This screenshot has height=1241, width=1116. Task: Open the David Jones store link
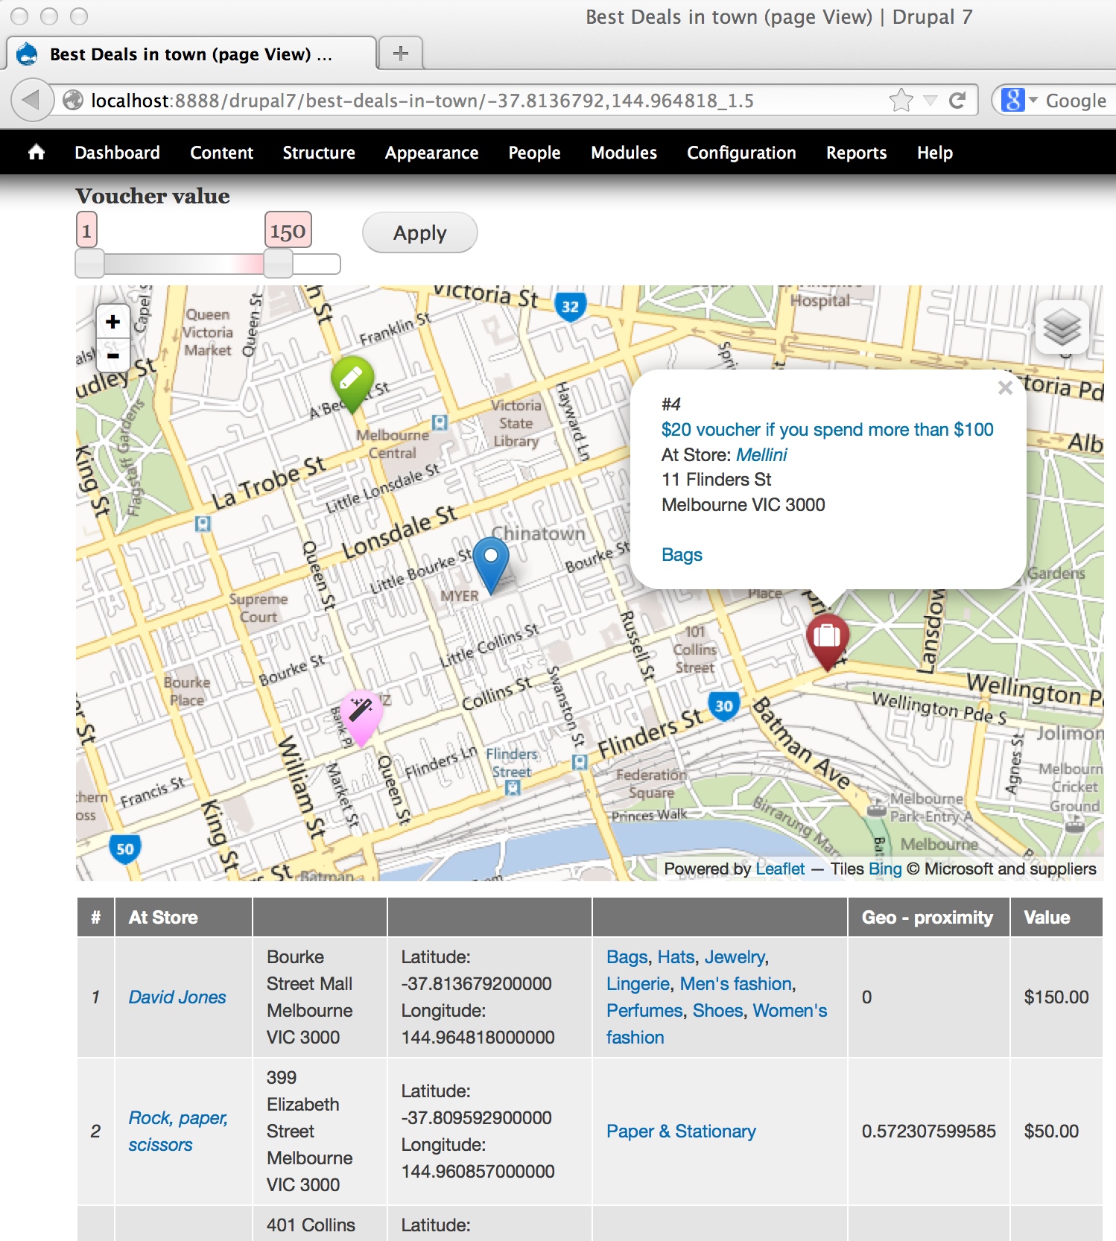(x=177, y=997)
